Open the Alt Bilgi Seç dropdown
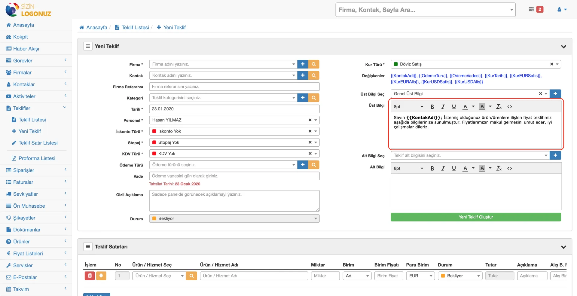Screen dimensions: 577x296 (470, 155)
